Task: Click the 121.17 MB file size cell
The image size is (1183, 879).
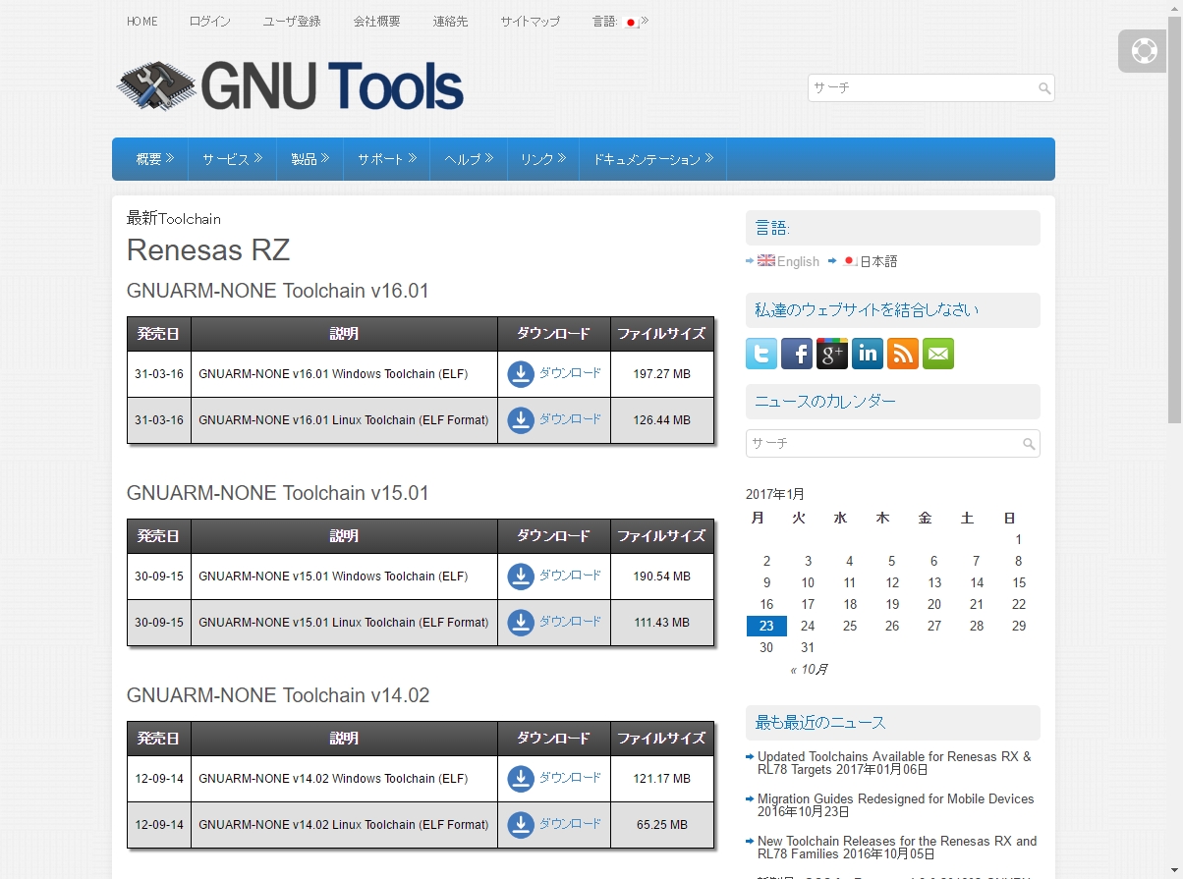Action: point(662,779)
